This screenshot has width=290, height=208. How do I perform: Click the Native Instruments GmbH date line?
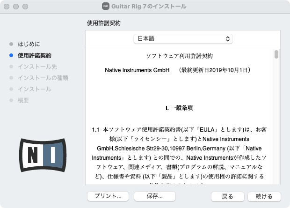click(x=178, y=70)
